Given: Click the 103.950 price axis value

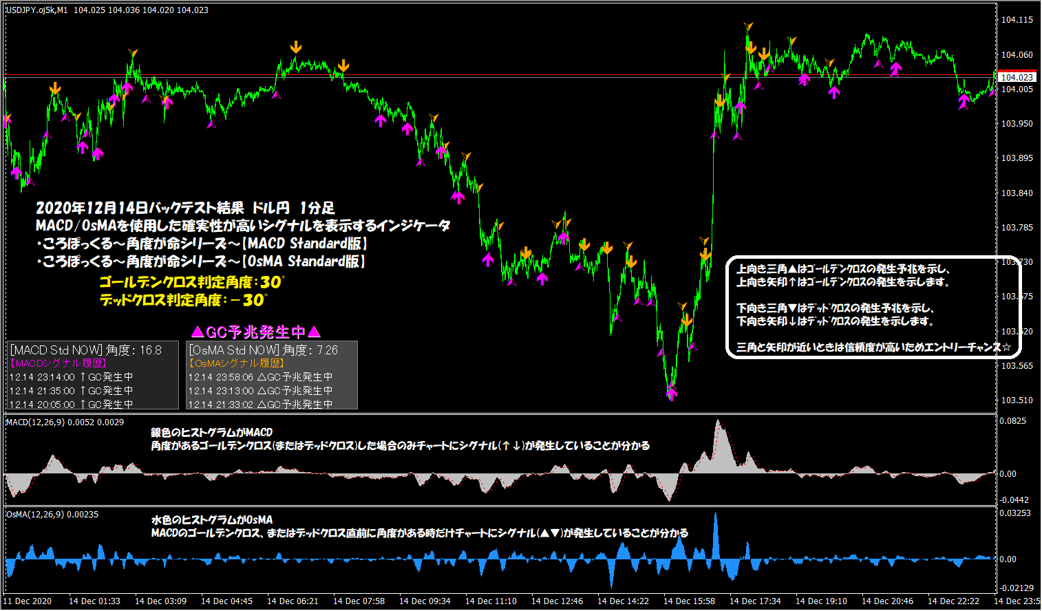Looking at the screenshot, I should tap(1017, 124).
